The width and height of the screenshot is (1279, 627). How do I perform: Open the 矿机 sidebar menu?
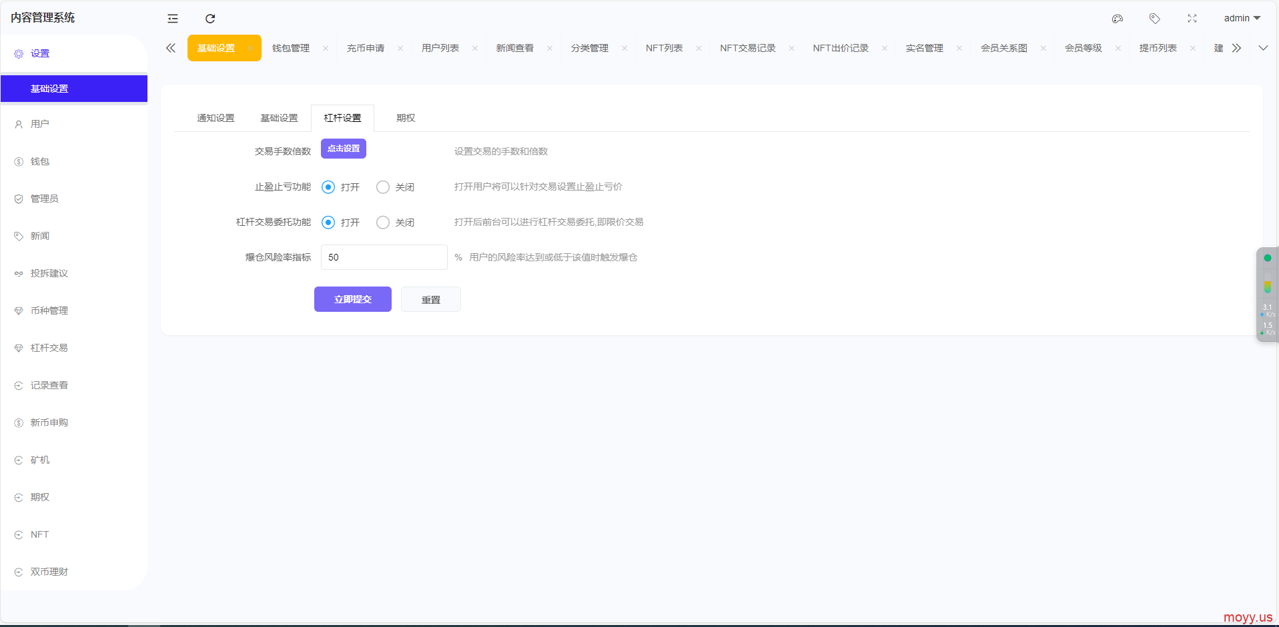coord(74,460)
